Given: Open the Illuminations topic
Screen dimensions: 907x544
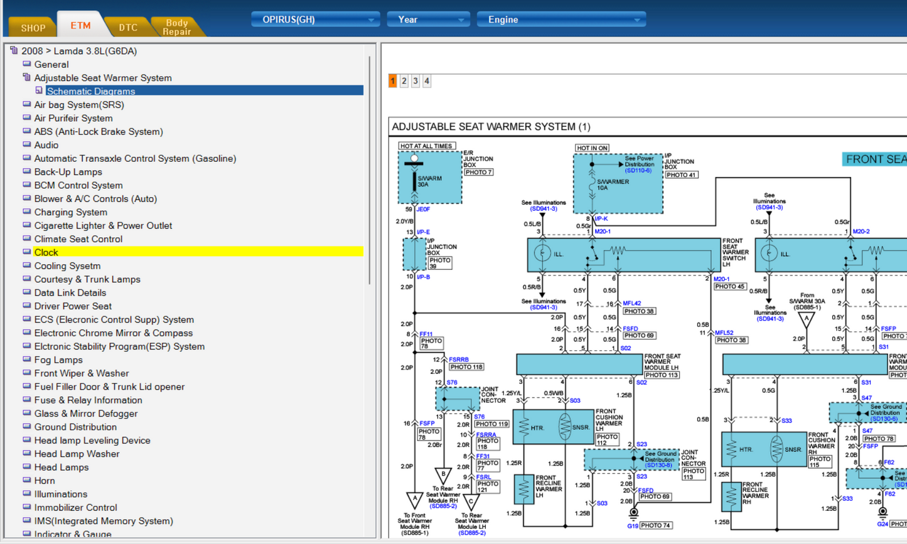Looking at the screenshot, I should click(61, 494).
